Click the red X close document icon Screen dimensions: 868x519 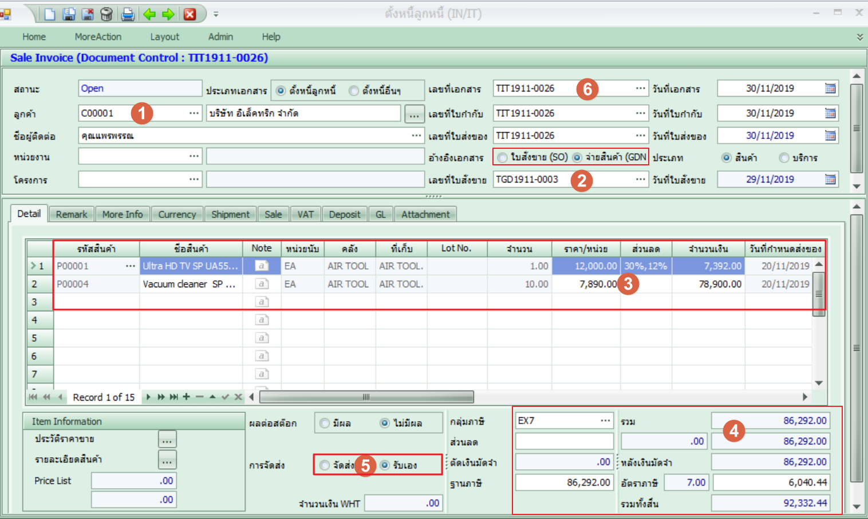[x=190, y=14]
